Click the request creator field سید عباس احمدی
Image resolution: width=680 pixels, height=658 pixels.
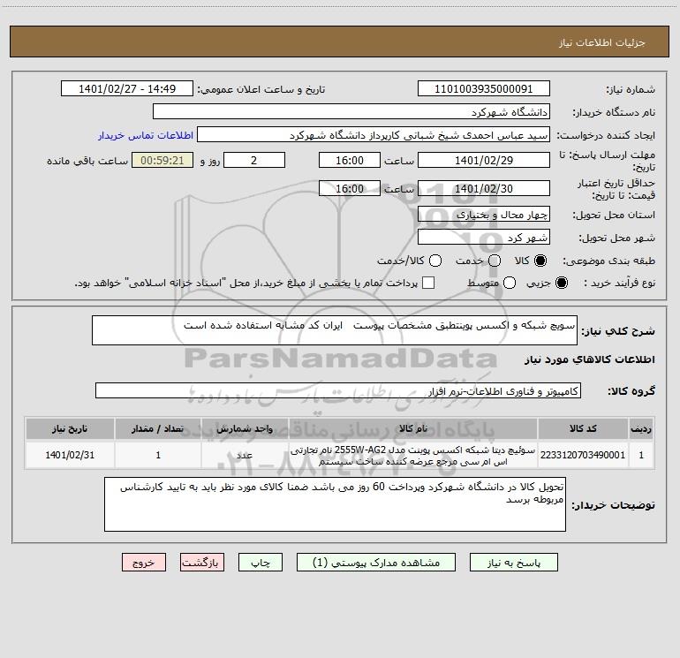tap(374, 135)
